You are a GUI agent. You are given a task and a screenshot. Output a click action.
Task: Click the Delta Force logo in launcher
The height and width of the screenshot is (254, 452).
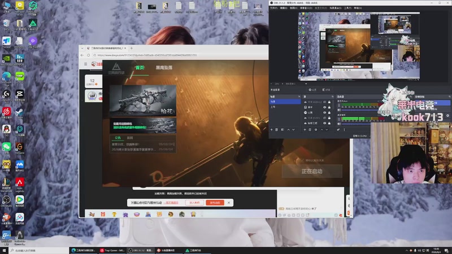click(x=116, y=68)
